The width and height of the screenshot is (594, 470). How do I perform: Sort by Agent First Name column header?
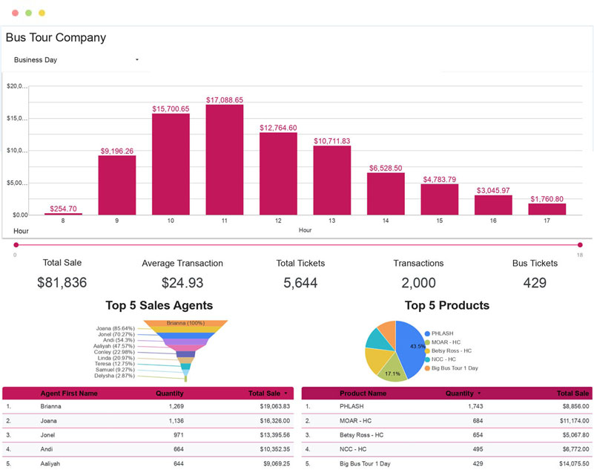pyautogui.click(x=68, y=394)
